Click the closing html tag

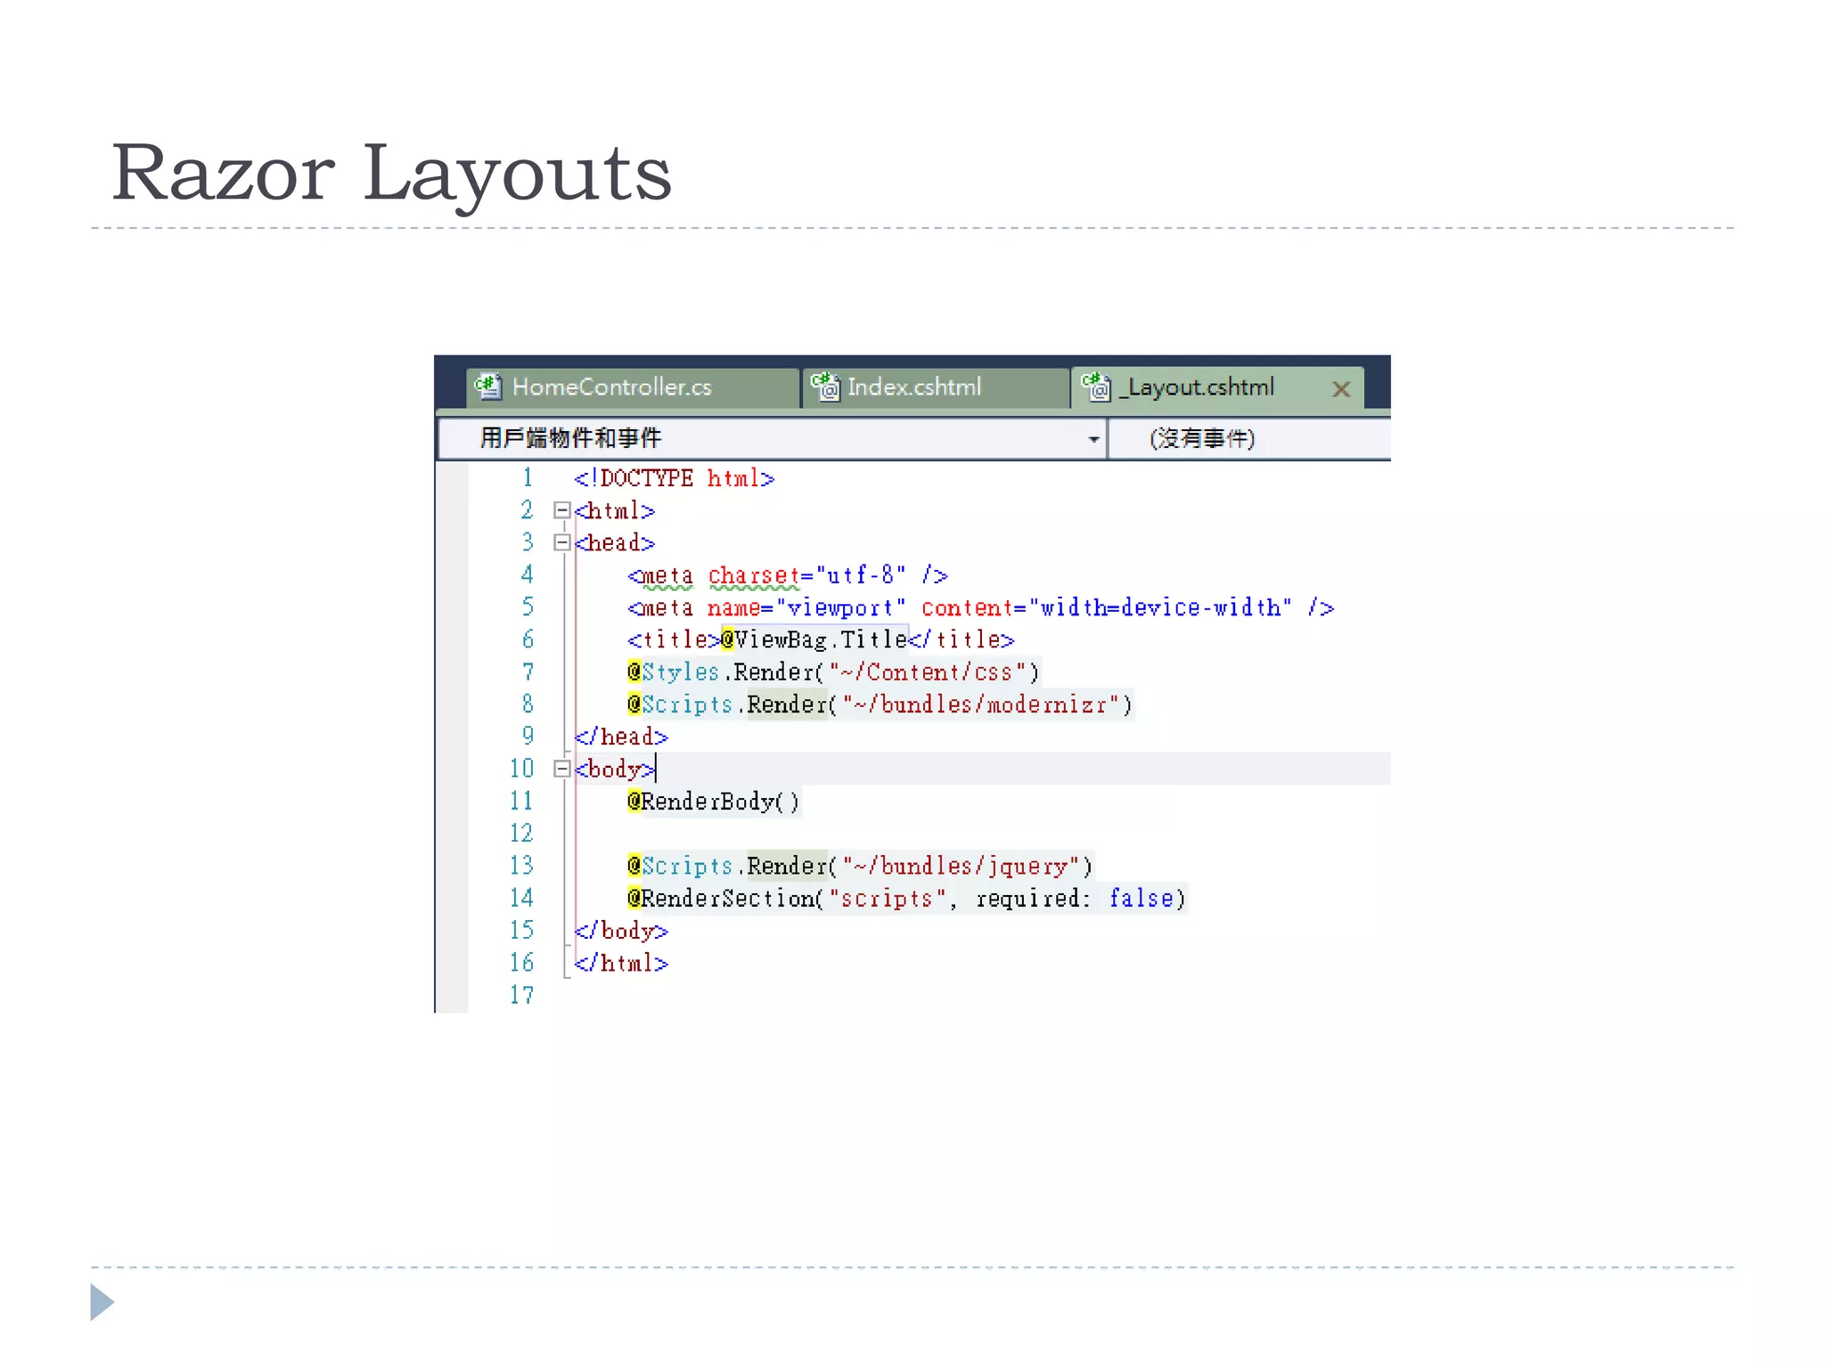[x=621, y=963]
